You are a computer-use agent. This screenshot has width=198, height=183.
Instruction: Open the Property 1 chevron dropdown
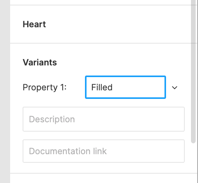pos(175,88)
